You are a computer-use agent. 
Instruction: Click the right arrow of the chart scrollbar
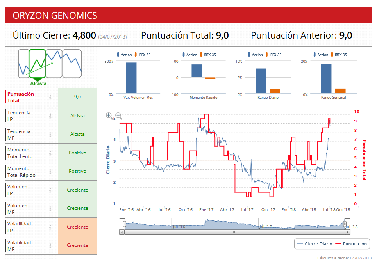click(347, 232)
